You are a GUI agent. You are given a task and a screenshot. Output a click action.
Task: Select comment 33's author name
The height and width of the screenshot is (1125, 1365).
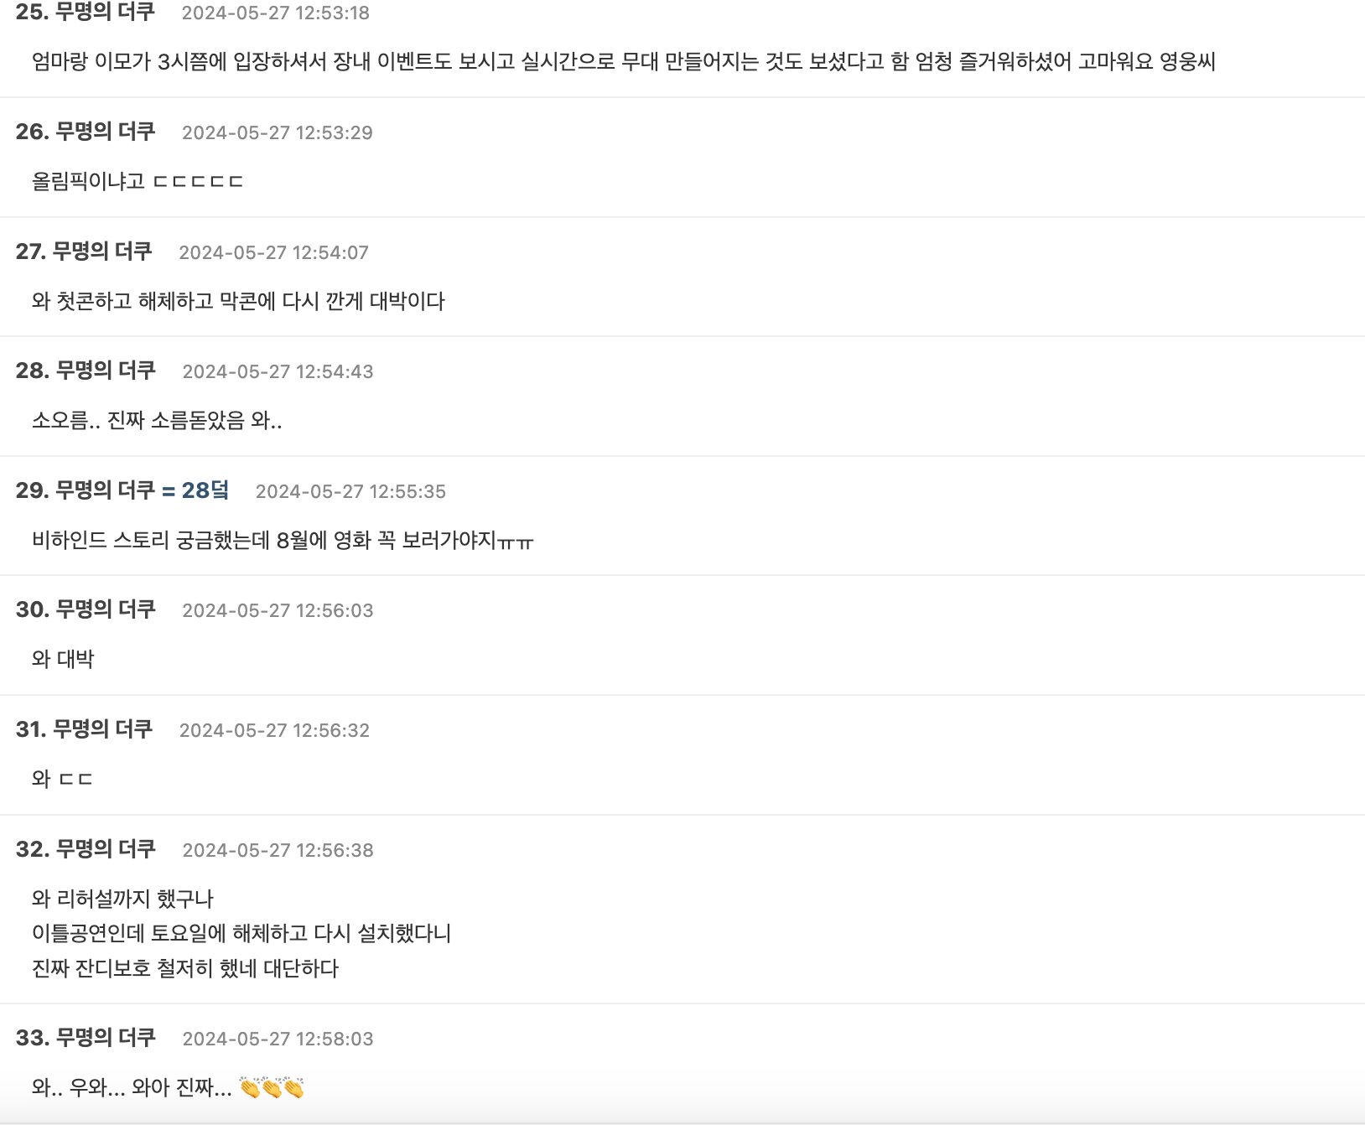(x=105, y=1038)
